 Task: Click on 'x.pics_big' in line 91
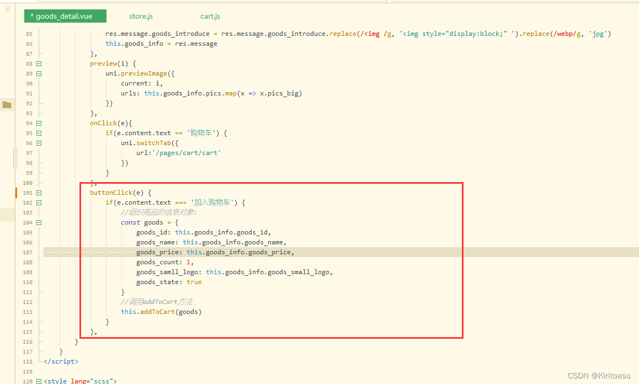(279, 93)
